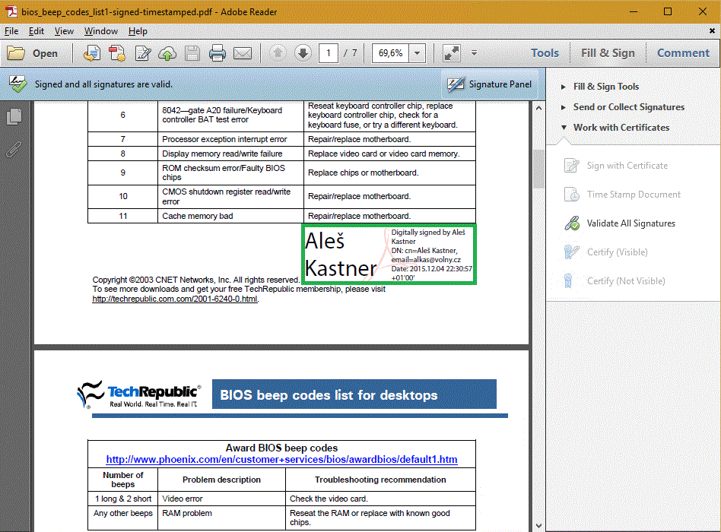Image resolution: width=721 pixels, height=532 pixels.
Task: Click the Signature Panel button
Action: pyautogui.click(x=490, y=84)
